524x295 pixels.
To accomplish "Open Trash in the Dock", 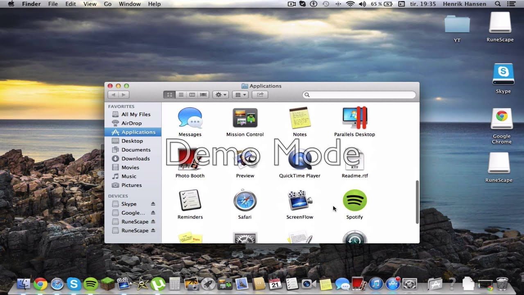I will tap(502, 284).
